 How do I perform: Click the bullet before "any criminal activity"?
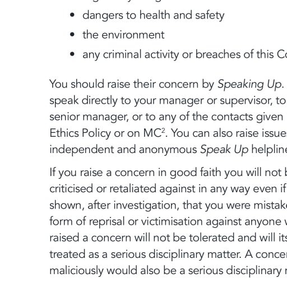(x=72, y=54)
